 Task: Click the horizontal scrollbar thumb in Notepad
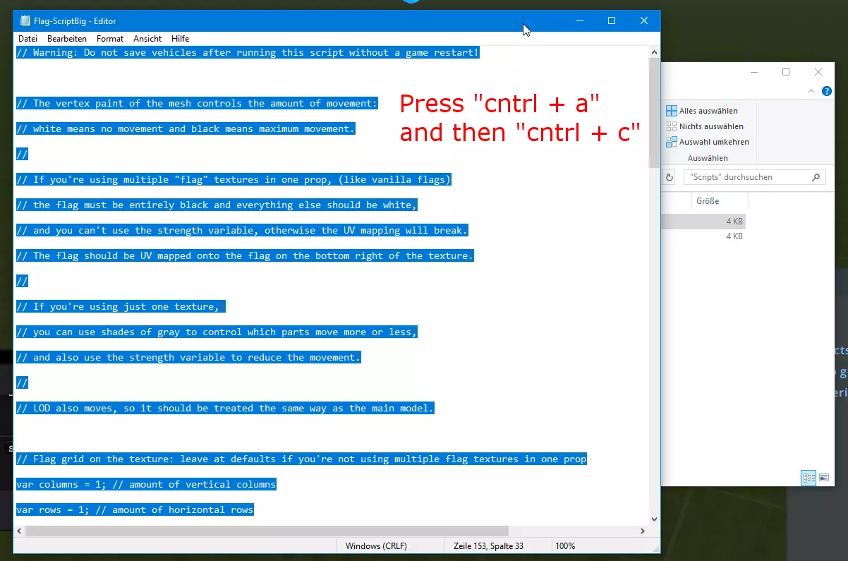pyautogui.click(x=267, y=531)
